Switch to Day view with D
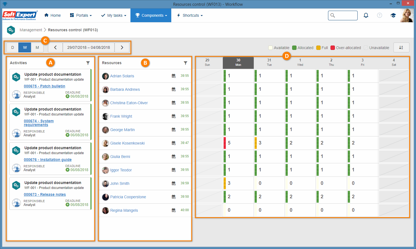Screen dimensions: 416x249 [x=13, y=47]
